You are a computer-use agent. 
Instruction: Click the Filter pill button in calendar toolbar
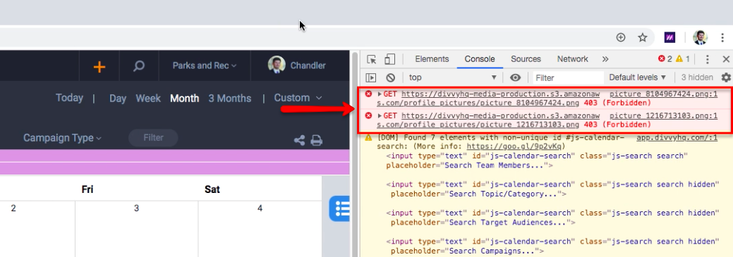click(153, 137)
